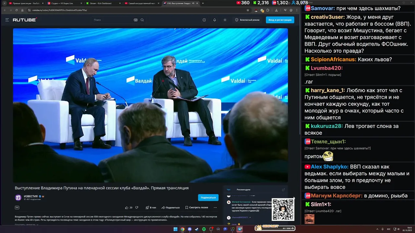Screen dimensions: 415x233
Task: Click kukuruza28 username in stream chat
Action: [327, 126]
